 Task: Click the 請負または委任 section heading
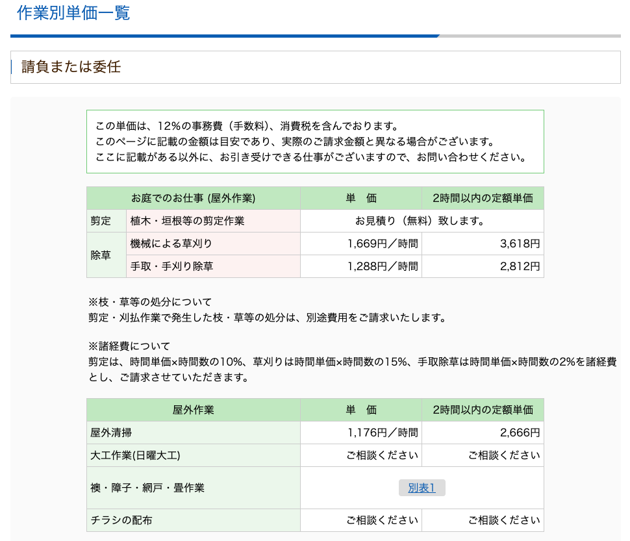point(71,67)
